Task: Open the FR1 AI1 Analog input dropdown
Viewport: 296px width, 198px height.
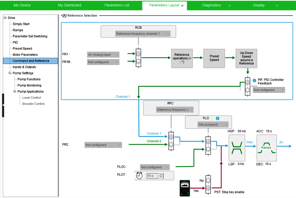Action: (x=103, y=55)
